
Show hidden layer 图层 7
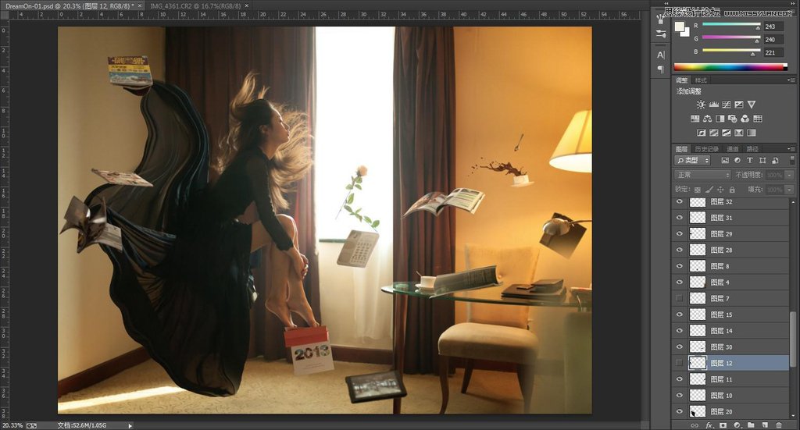coord(679,298)
